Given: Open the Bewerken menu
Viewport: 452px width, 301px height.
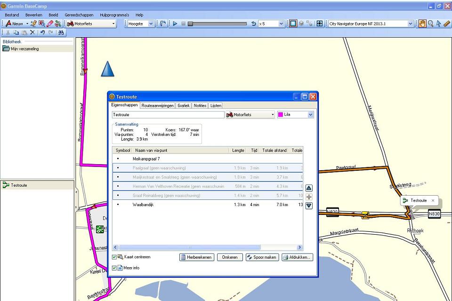Looking at the screenshot, I should click(34, 15).
